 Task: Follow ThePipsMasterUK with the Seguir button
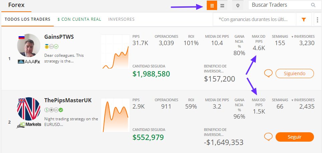[295, 137]
